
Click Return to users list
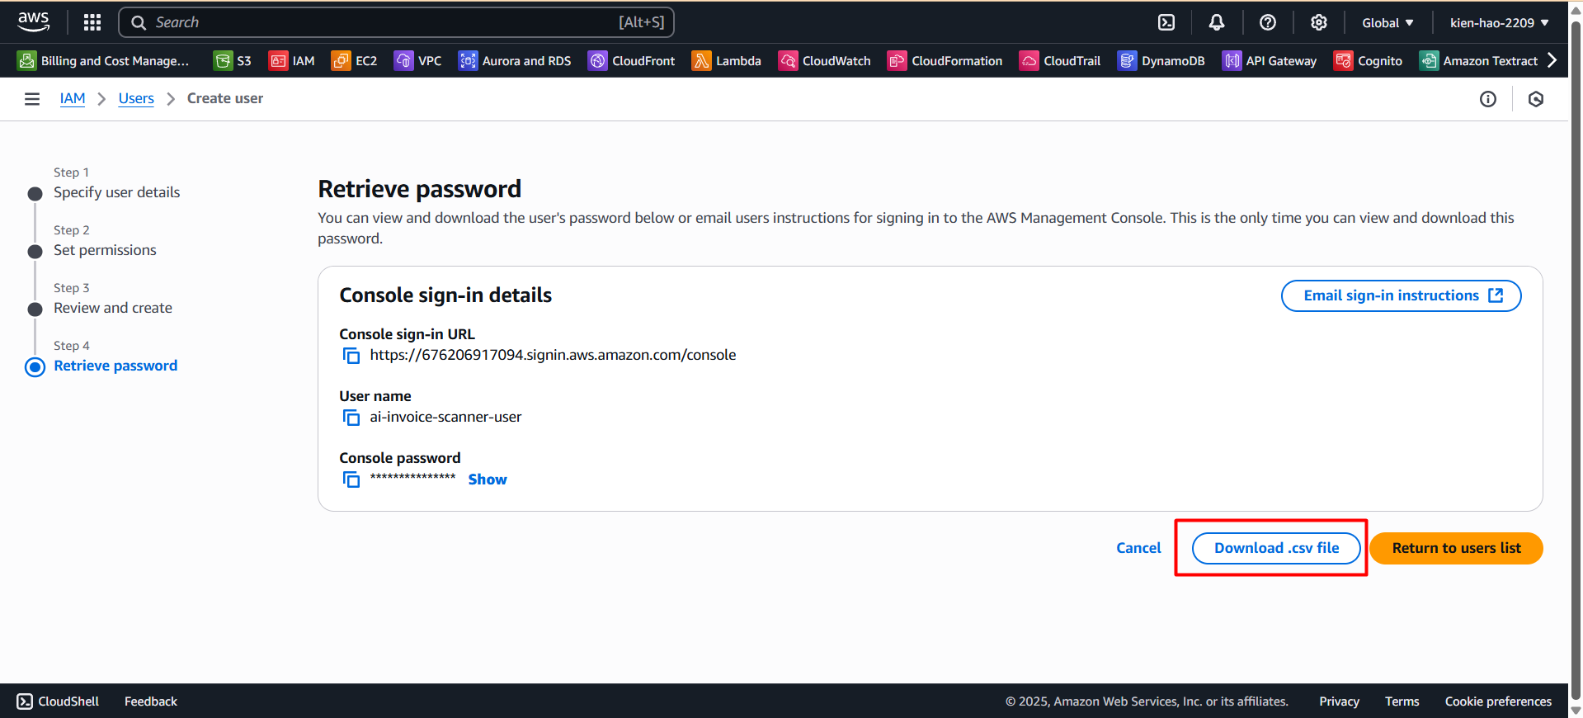[1456, 548]
